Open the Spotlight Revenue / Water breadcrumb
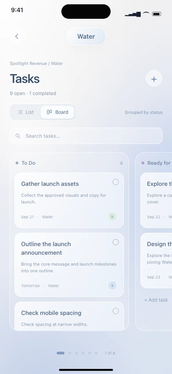 coord(36,63)
